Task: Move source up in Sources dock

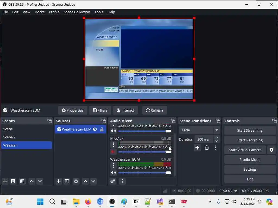Action: (x=86, y=181)
